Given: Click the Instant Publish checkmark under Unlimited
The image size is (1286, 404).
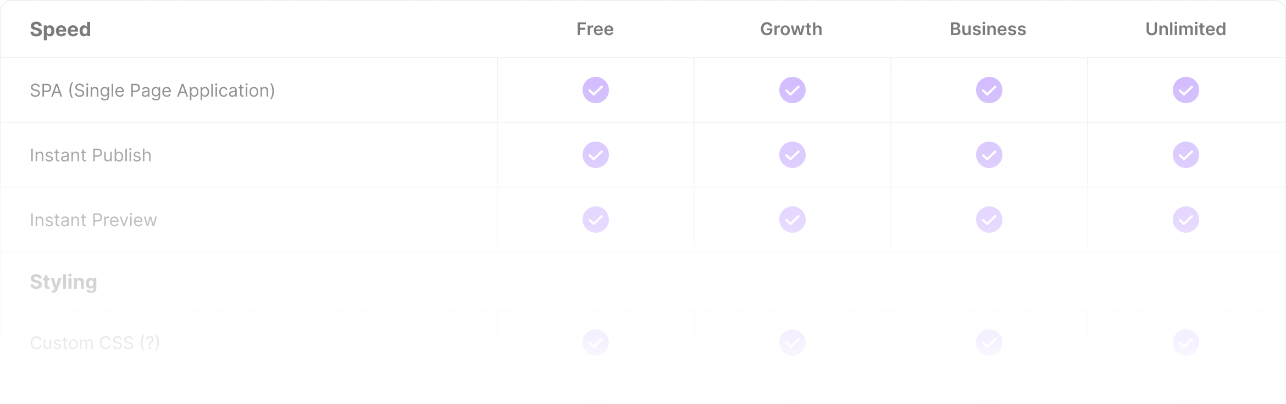Looking at the screenshot, I should pyautogui.click(x=1186, y=155).
